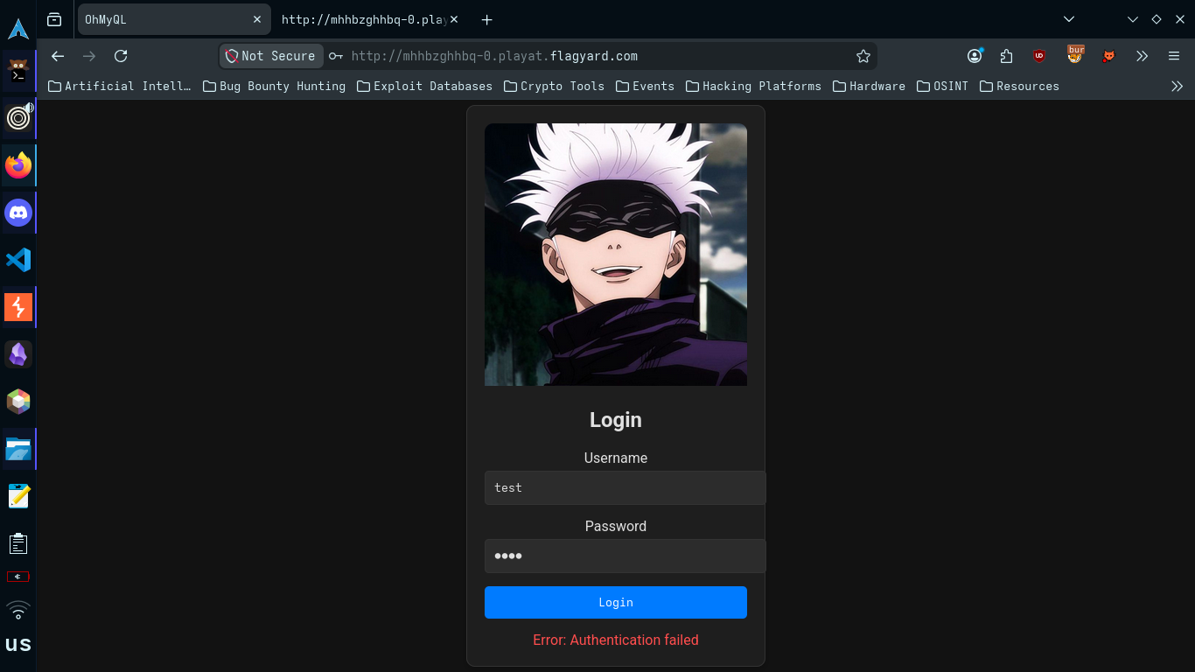
Task: Expand Artificial Intelligence bookmark folder
Action: click(120, 86)
